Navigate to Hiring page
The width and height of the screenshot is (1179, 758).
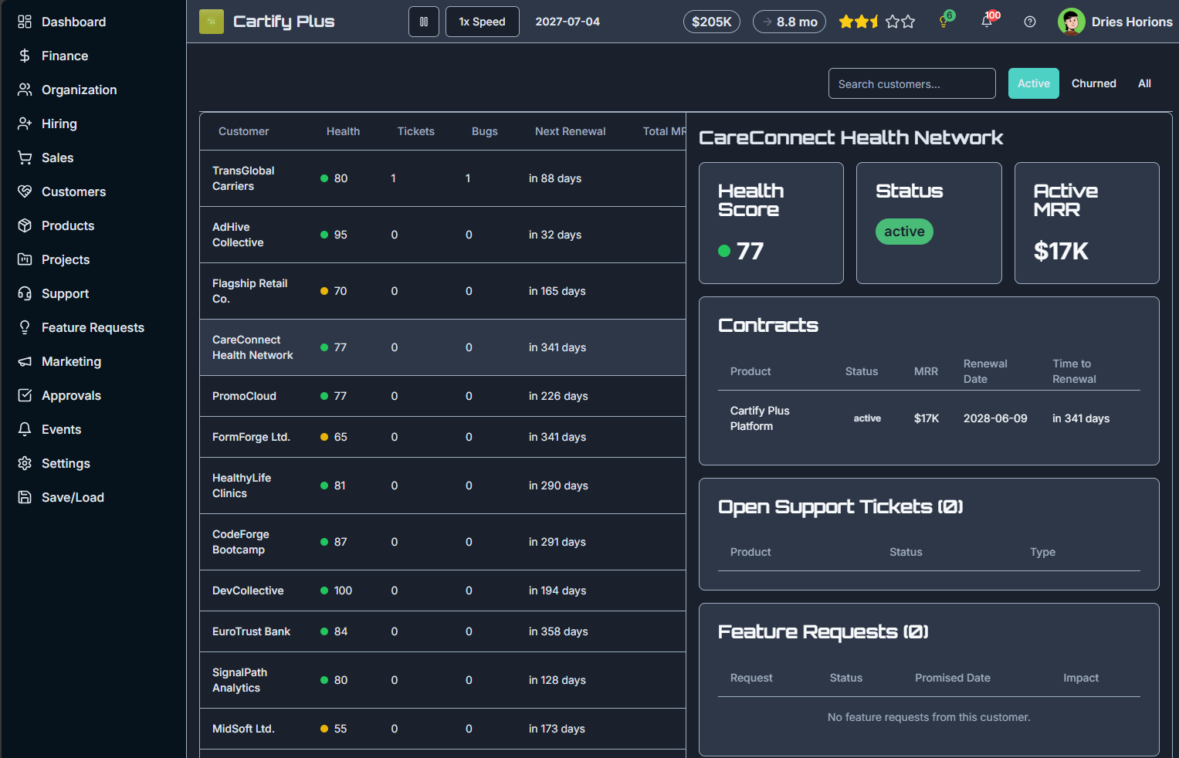(59, 124)
